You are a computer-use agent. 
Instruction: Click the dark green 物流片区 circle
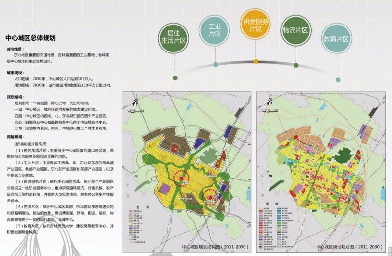coord(295,30)
